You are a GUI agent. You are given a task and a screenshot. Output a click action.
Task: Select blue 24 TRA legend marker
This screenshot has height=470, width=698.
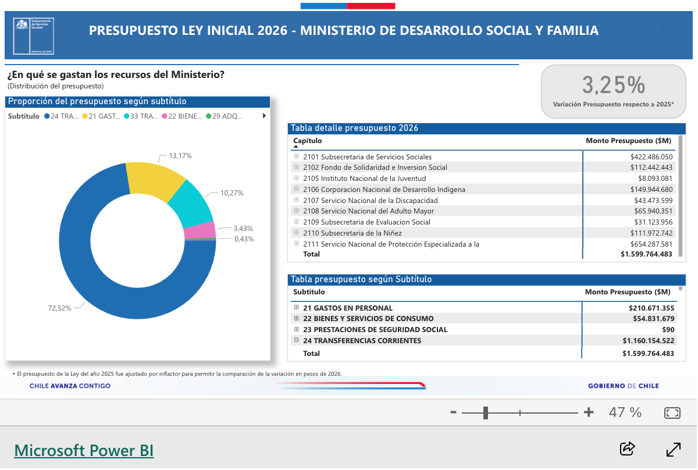(47, 116)
